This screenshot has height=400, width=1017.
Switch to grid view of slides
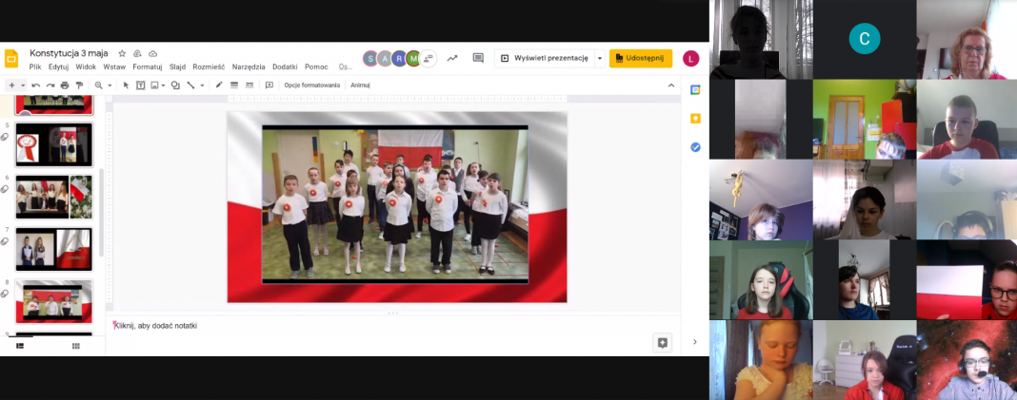coord(76,346)
